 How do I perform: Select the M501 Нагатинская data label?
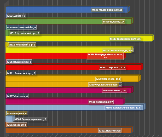click(x=110, y=131)
